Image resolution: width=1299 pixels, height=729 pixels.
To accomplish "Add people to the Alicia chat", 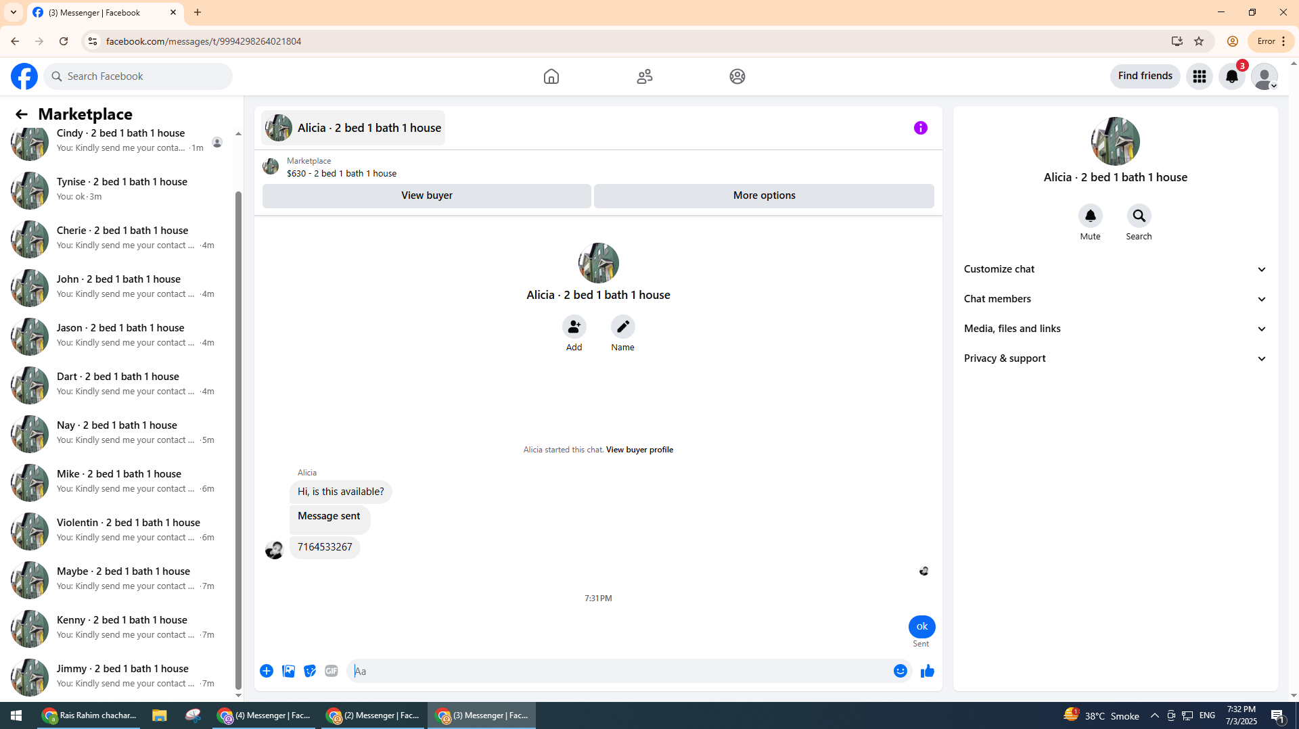I will (574, 327).
